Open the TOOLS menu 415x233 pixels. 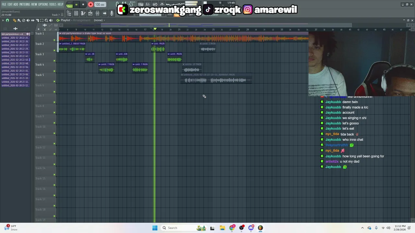click(x=53, y=5)
